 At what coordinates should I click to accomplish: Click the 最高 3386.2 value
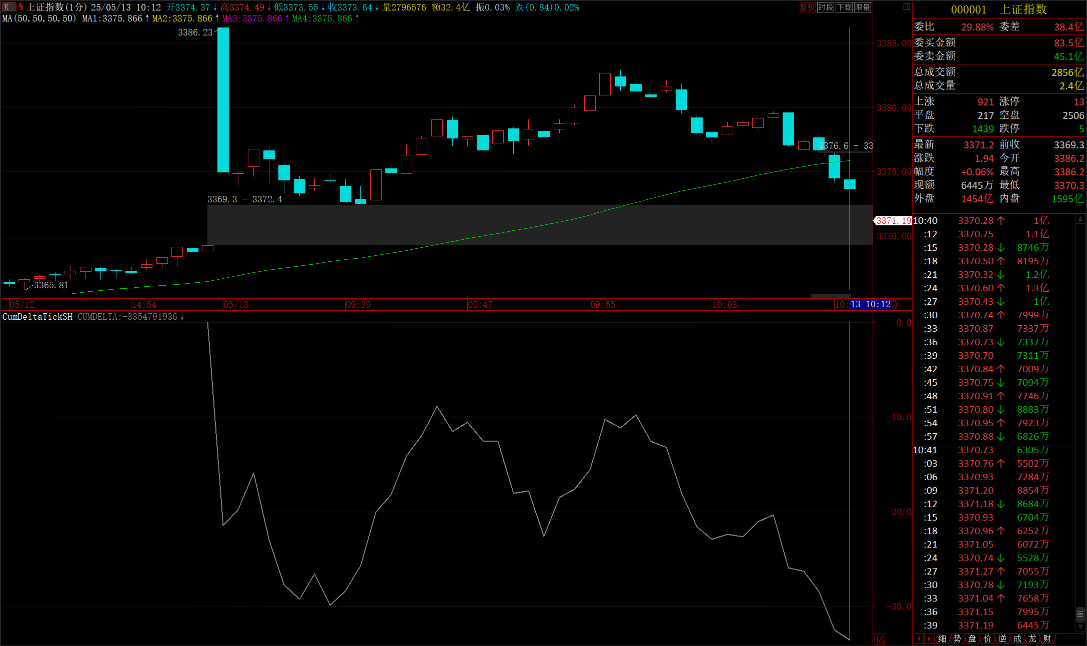[x=1069, y=172]
